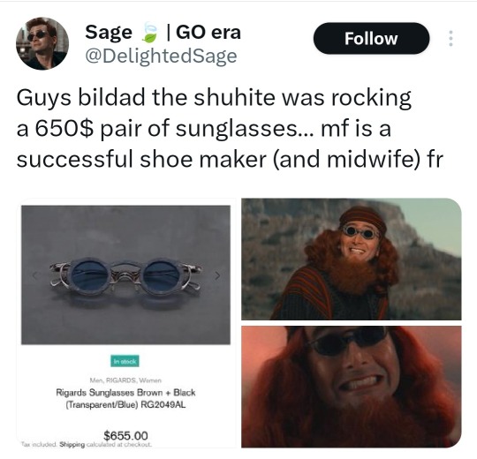Viewport: 477px width, 459px height.
Task: Open the bottom-right red-haired man image
Action: click(x=352, y=387)
